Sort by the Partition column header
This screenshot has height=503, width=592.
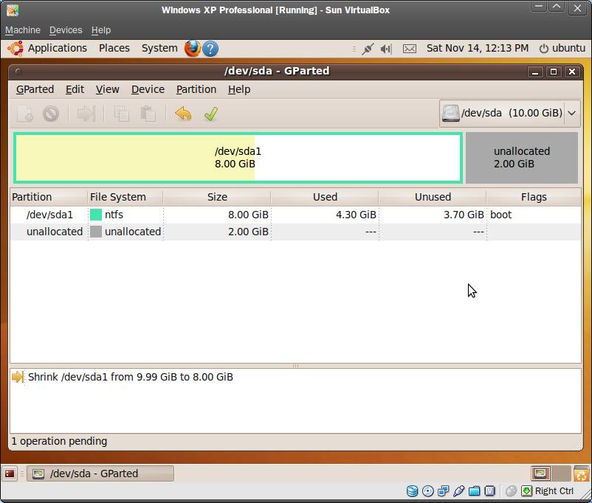[48, 197]
